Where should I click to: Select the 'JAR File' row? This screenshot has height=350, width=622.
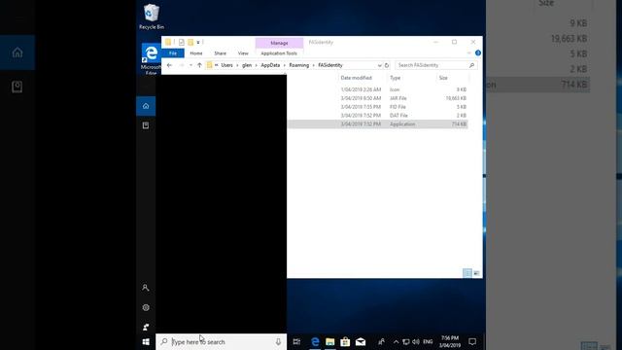[377, 98]
